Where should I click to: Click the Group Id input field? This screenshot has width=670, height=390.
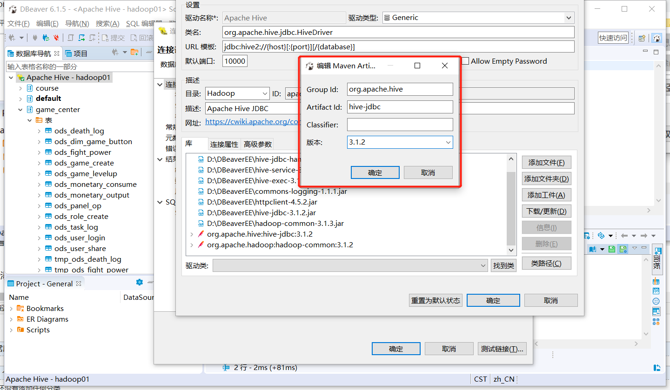pos(400,89)
